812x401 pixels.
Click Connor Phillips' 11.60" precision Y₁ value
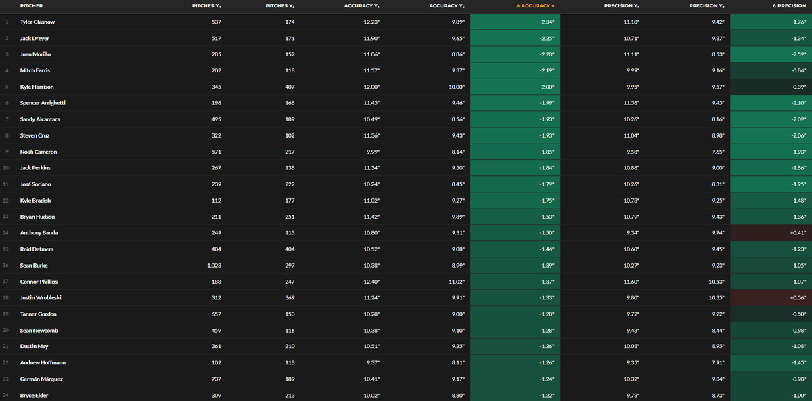pyautogui.click(x=631, y=282)
